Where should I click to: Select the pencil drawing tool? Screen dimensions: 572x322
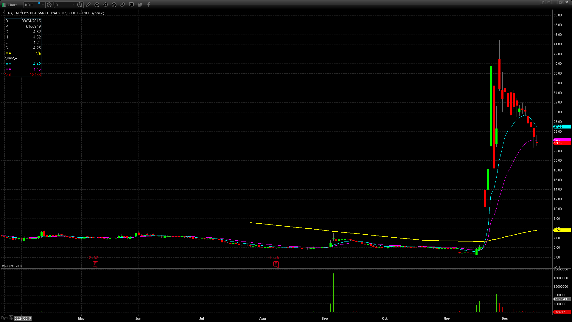tap(88, 5)
